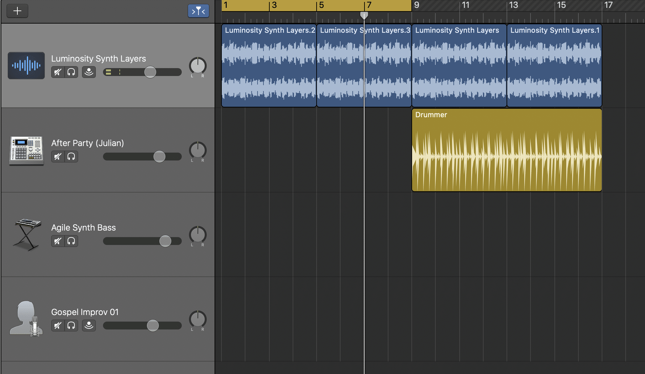Click the After Party (Julian) drum machine icon
This screenshot has height=374, width=645.
[x=26, y=151]
